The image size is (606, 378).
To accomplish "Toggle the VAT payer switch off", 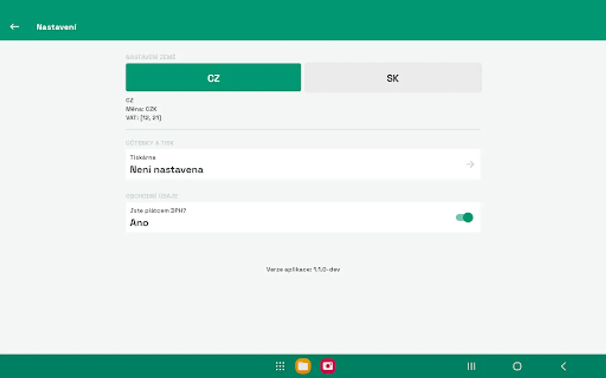I will [465, 218].
